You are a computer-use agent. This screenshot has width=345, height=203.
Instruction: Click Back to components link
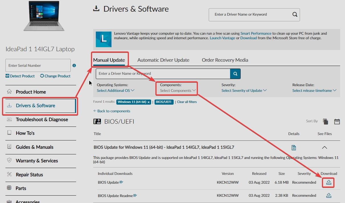tap(112, 111)
